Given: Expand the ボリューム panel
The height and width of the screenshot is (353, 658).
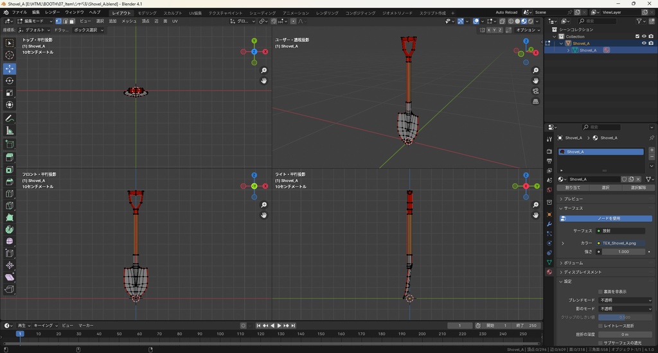Looking at the screenshot, I should coord(573,263).
